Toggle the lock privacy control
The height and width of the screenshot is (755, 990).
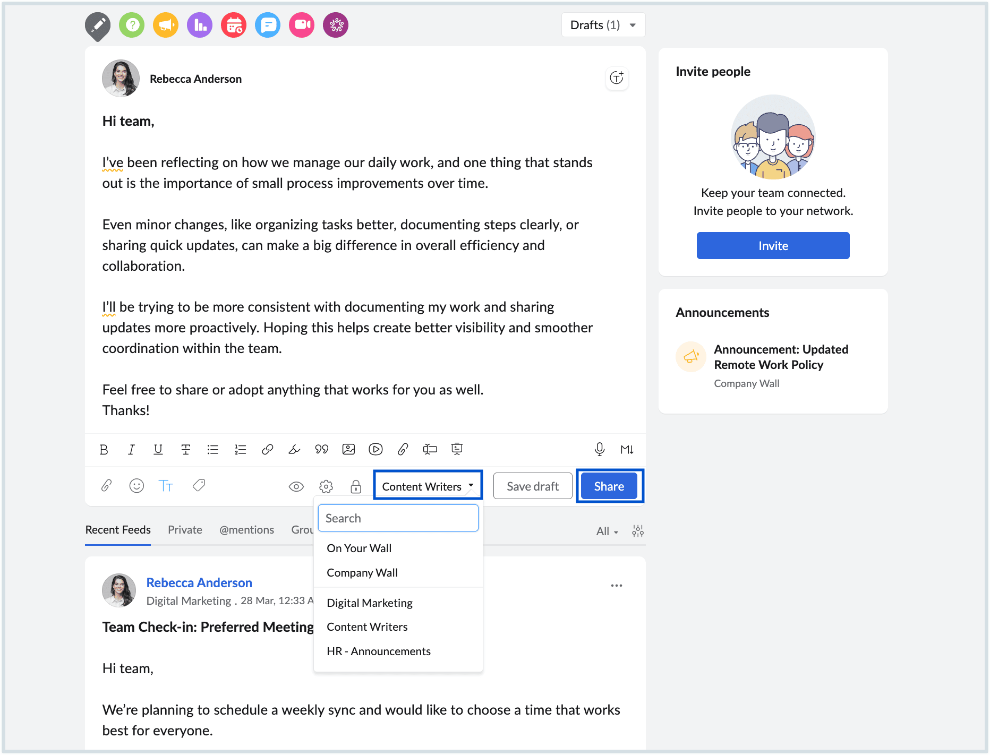point(355,486)
